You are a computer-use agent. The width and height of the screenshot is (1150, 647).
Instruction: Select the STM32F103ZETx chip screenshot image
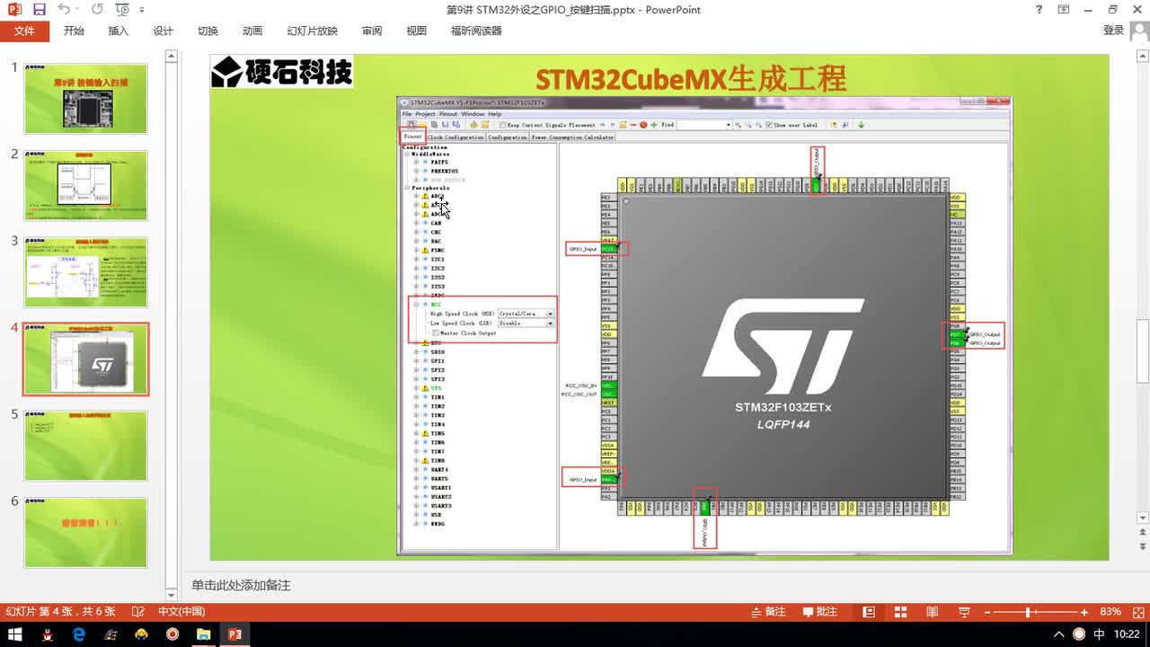(x=703, y=325)
